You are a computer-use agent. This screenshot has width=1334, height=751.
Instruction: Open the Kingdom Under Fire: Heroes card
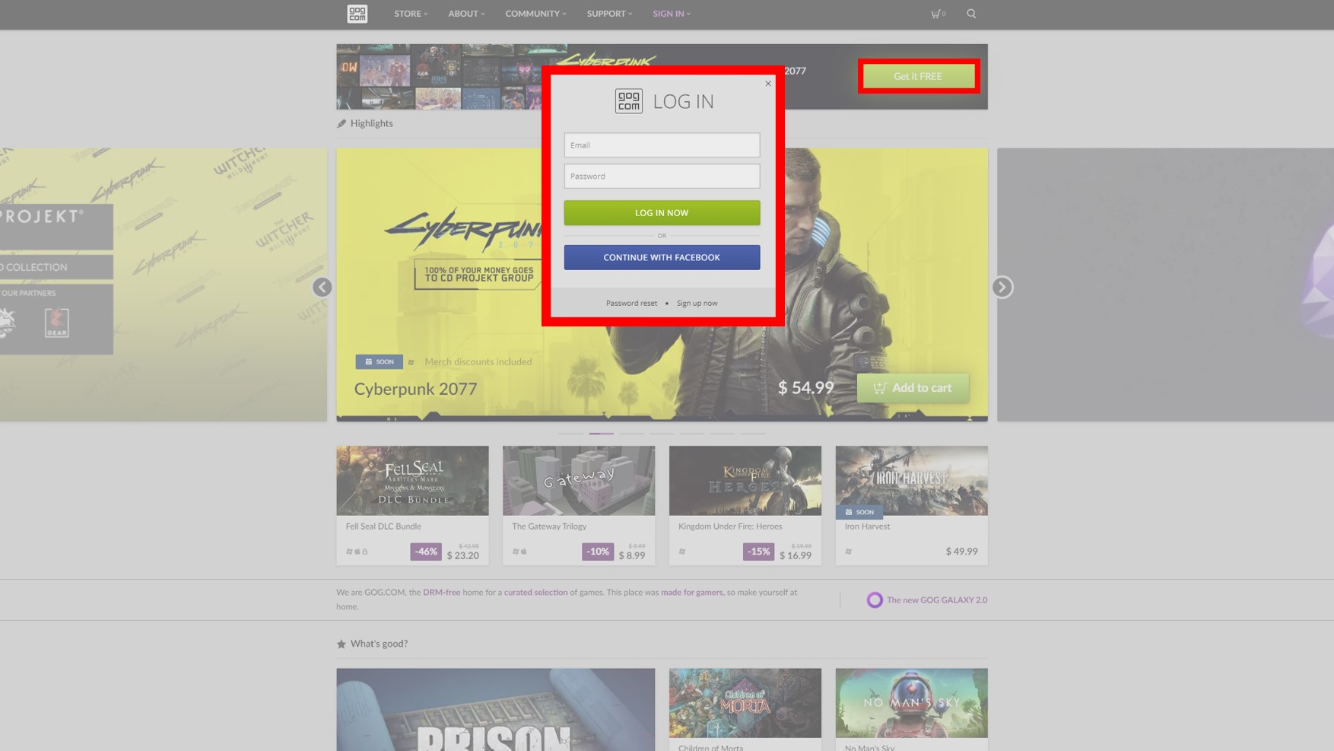(745, 505)
